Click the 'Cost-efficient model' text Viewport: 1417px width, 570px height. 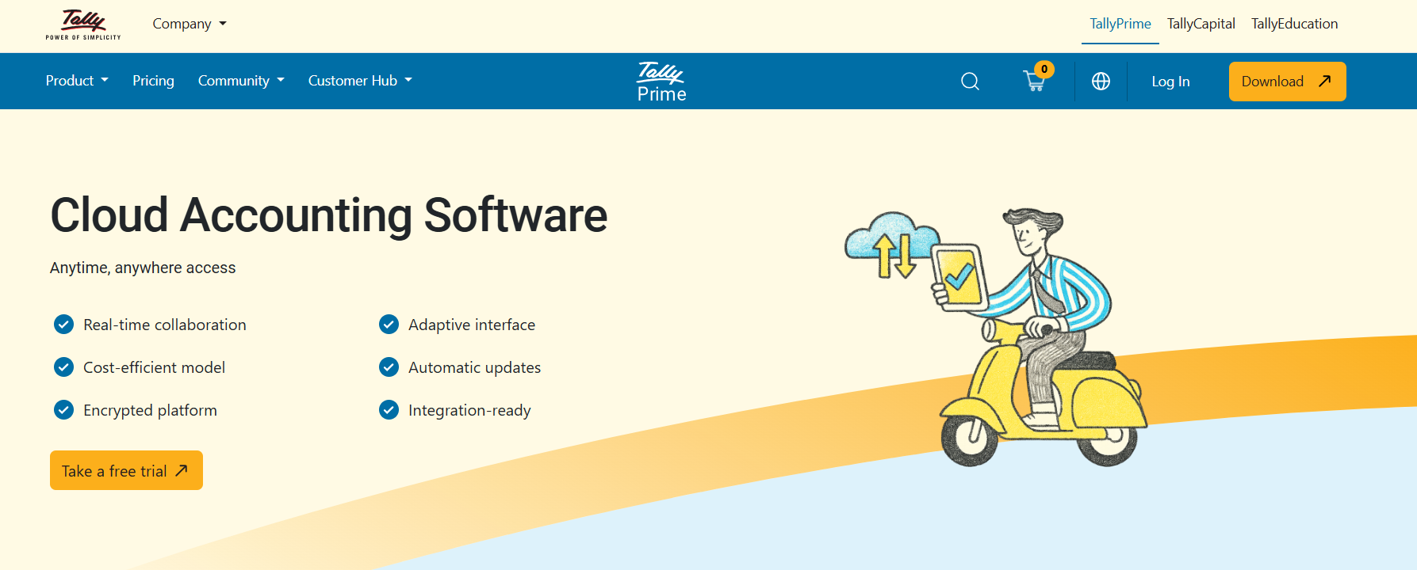(154, 367)
